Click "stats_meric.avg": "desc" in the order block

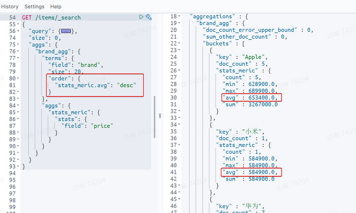click(x=95, y=85)
